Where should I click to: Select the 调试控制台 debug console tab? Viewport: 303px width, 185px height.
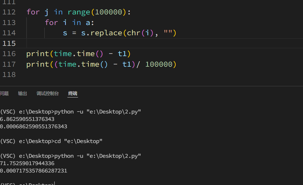(x=48, y=94)
